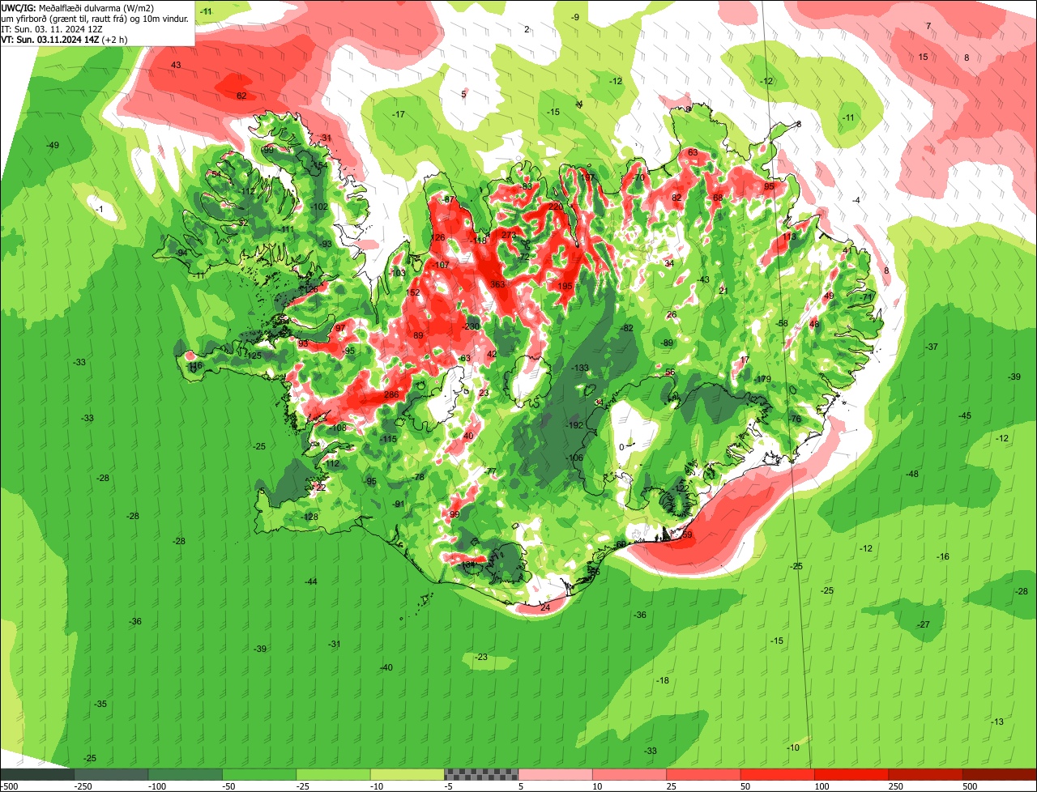This screenshot has width=1037, height=792.
Task: Click the map value '122' in the south-east
Action: click(681, 488)
